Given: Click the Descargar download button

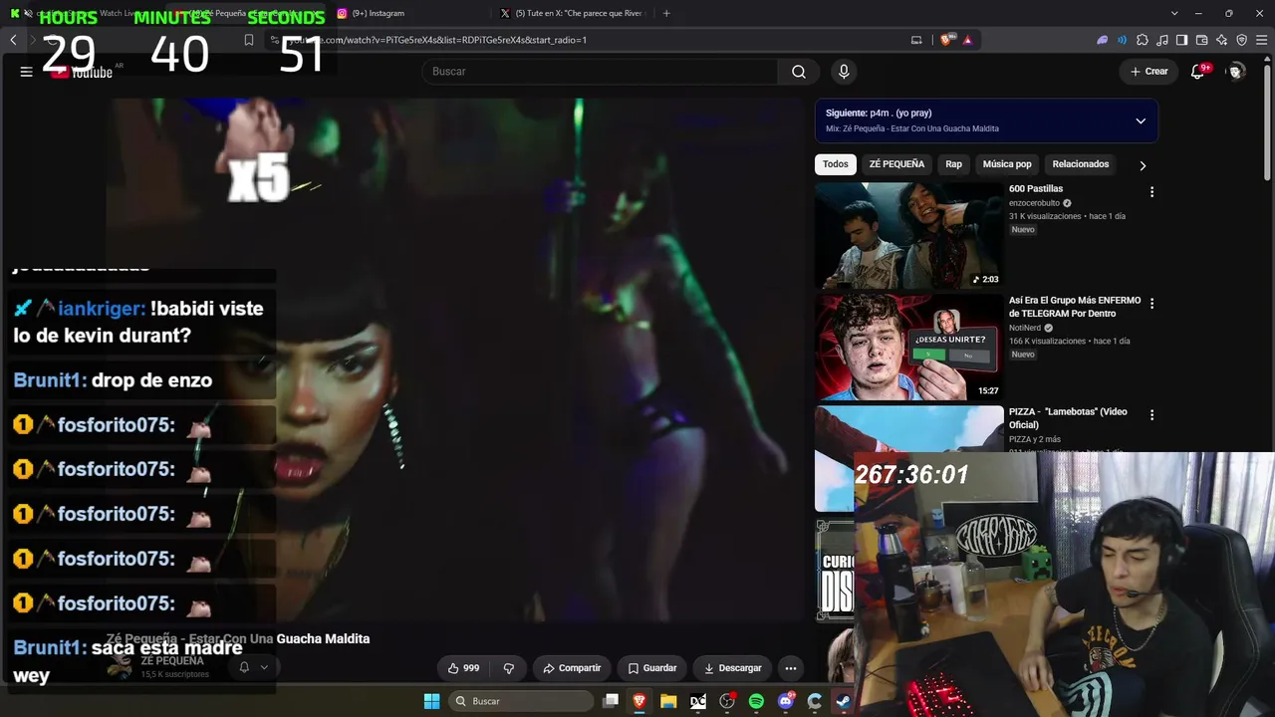Looking at the screenshot, I should [732, 668].
